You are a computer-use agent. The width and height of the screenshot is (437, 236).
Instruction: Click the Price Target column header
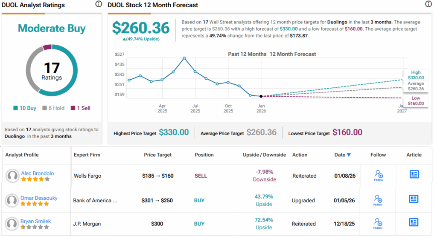[158, 155]
